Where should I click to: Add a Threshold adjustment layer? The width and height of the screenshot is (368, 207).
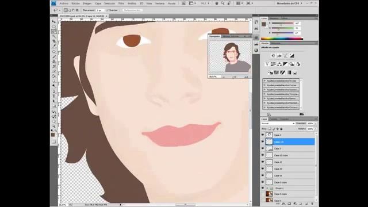point(282,72)
